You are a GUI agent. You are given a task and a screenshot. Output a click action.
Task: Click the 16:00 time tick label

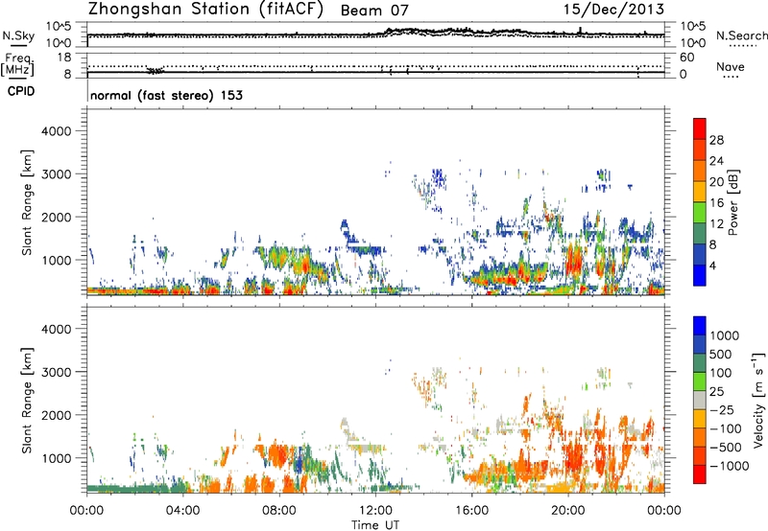point(471,511)
